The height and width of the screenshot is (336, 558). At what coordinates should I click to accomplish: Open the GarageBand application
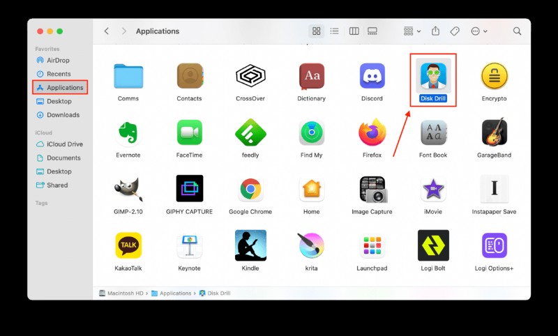point(494,132)
